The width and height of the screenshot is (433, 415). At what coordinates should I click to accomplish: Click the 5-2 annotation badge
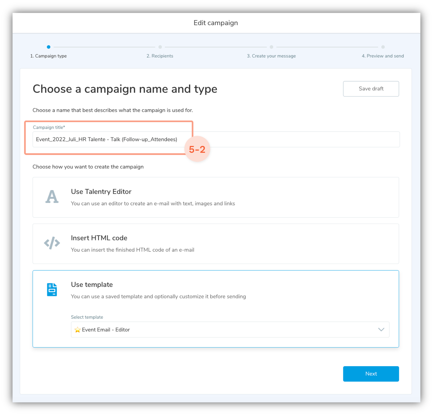tap(197, 149)
